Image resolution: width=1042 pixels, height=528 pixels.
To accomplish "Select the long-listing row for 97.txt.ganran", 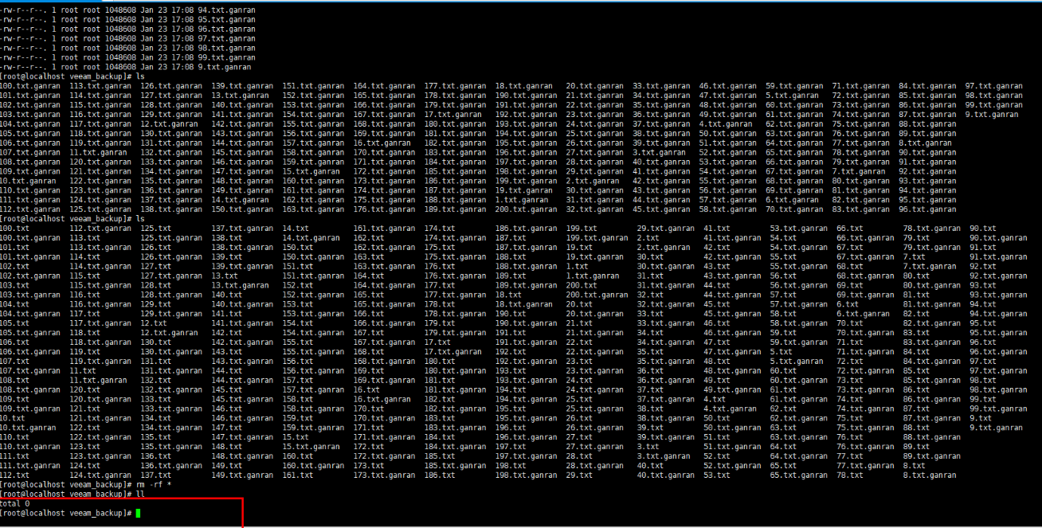I will pos(127,38).
